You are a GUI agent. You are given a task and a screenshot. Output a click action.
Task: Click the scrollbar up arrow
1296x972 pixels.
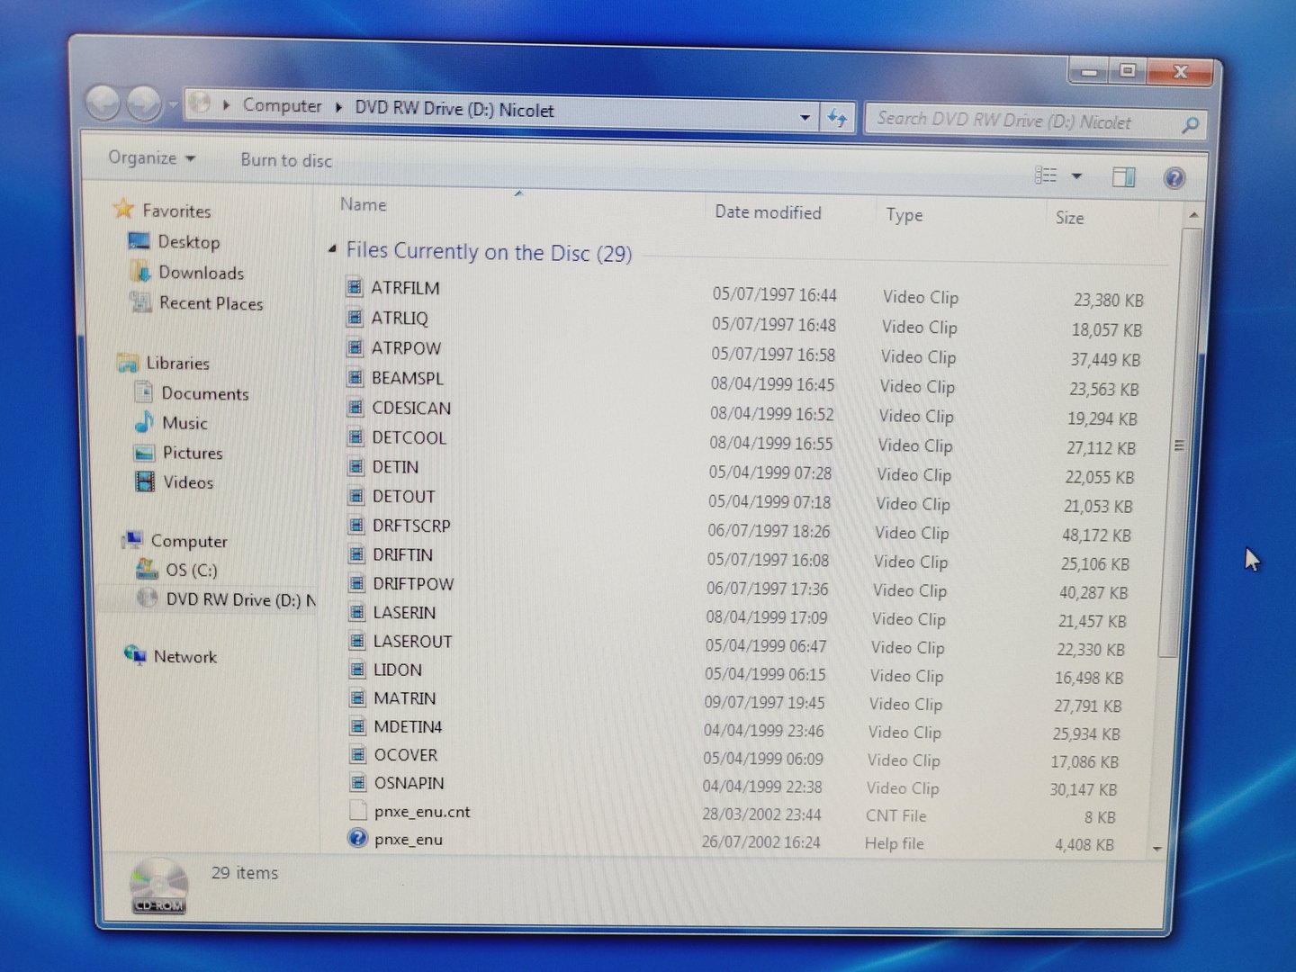(1193, 215)
